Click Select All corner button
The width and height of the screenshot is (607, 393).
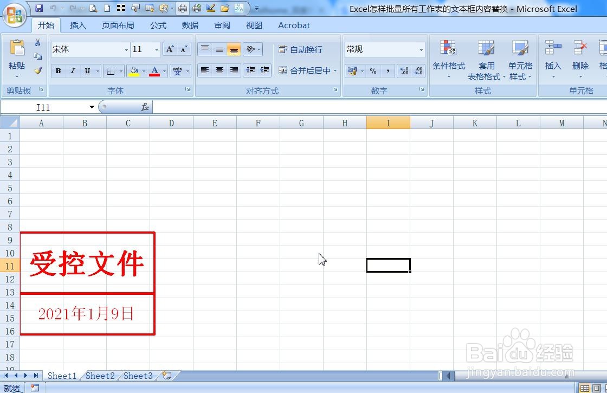tap(10, 123)
